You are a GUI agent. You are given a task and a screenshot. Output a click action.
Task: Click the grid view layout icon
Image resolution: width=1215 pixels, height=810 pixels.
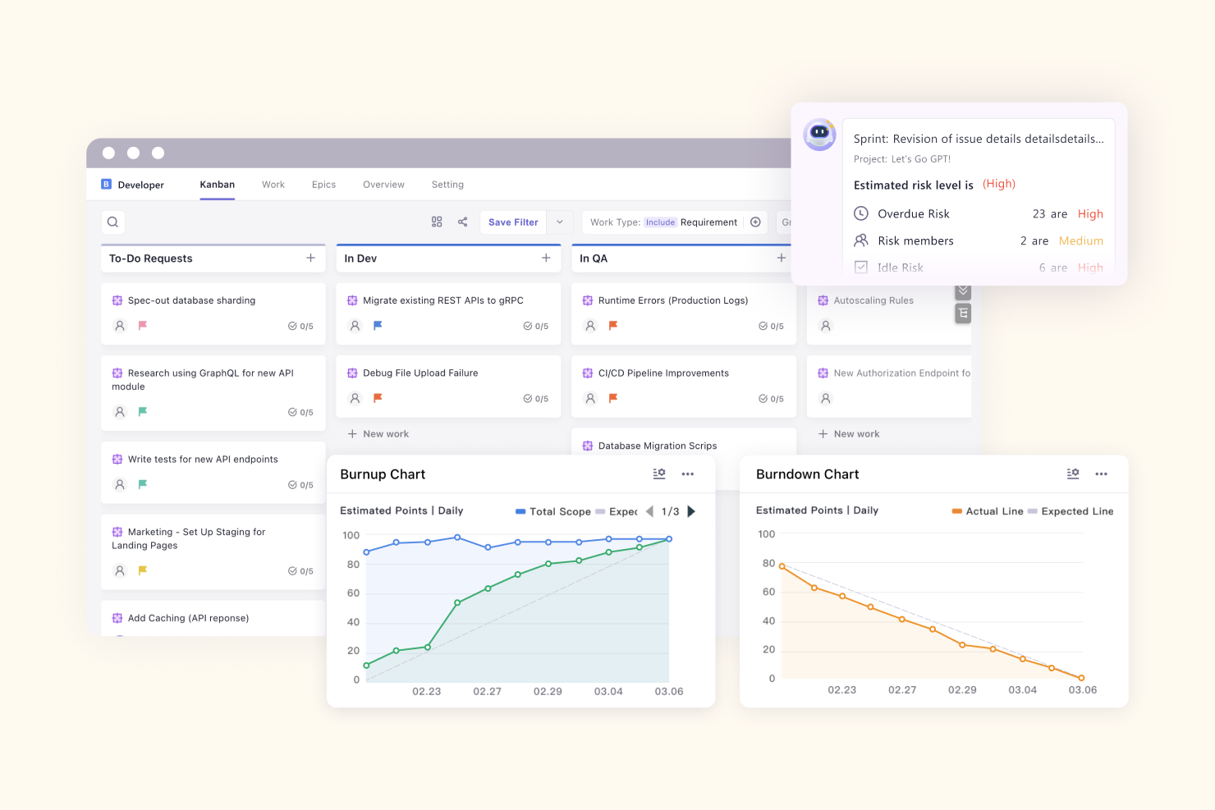click(436, 222)
